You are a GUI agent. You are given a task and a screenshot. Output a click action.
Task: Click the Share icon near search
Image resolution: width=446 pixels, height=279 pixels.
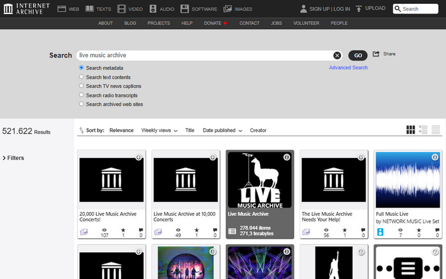pos(377,54)
